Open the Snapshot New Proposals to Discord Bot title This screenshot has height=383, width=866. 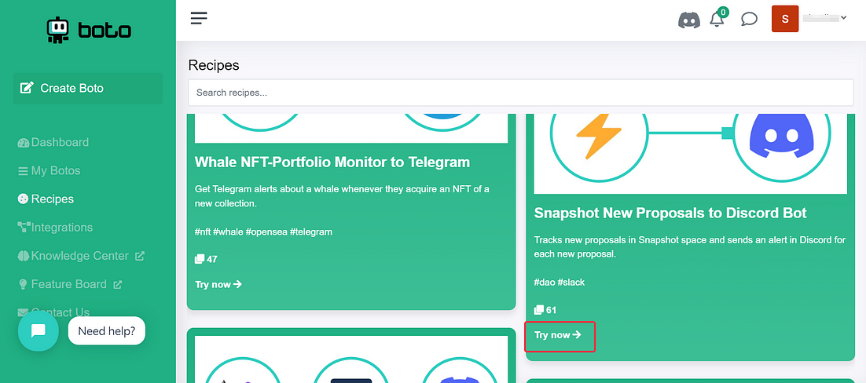(670, 213)
